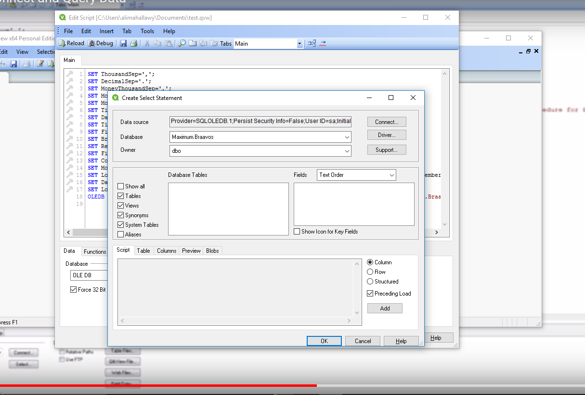Open the Insert menu
Image resolution: width=585 pixels, height=395 pixels.
(x=106, y=31)
